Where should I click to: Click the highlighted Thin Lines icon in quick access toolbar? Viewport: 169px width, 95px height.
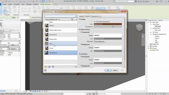(x=43, y=1)
